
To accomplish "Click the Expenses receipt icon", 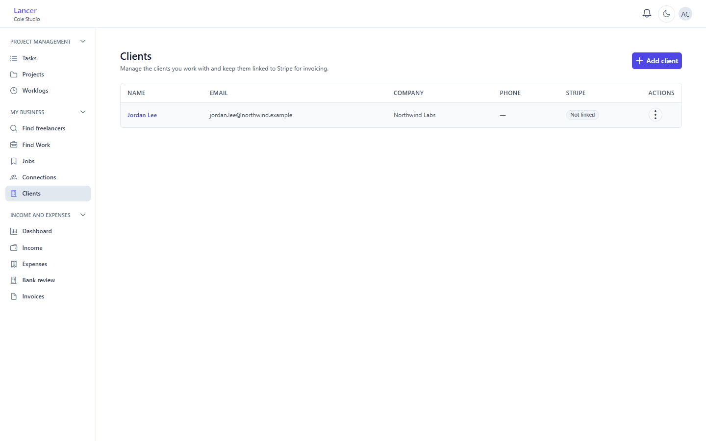I will [14, 264].
